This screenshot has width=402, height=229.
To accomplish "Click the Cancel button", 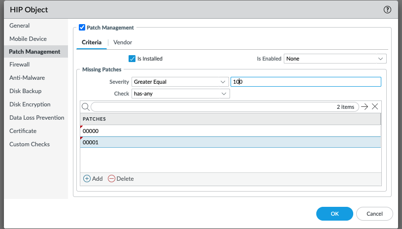I will (x=374, y=214).
